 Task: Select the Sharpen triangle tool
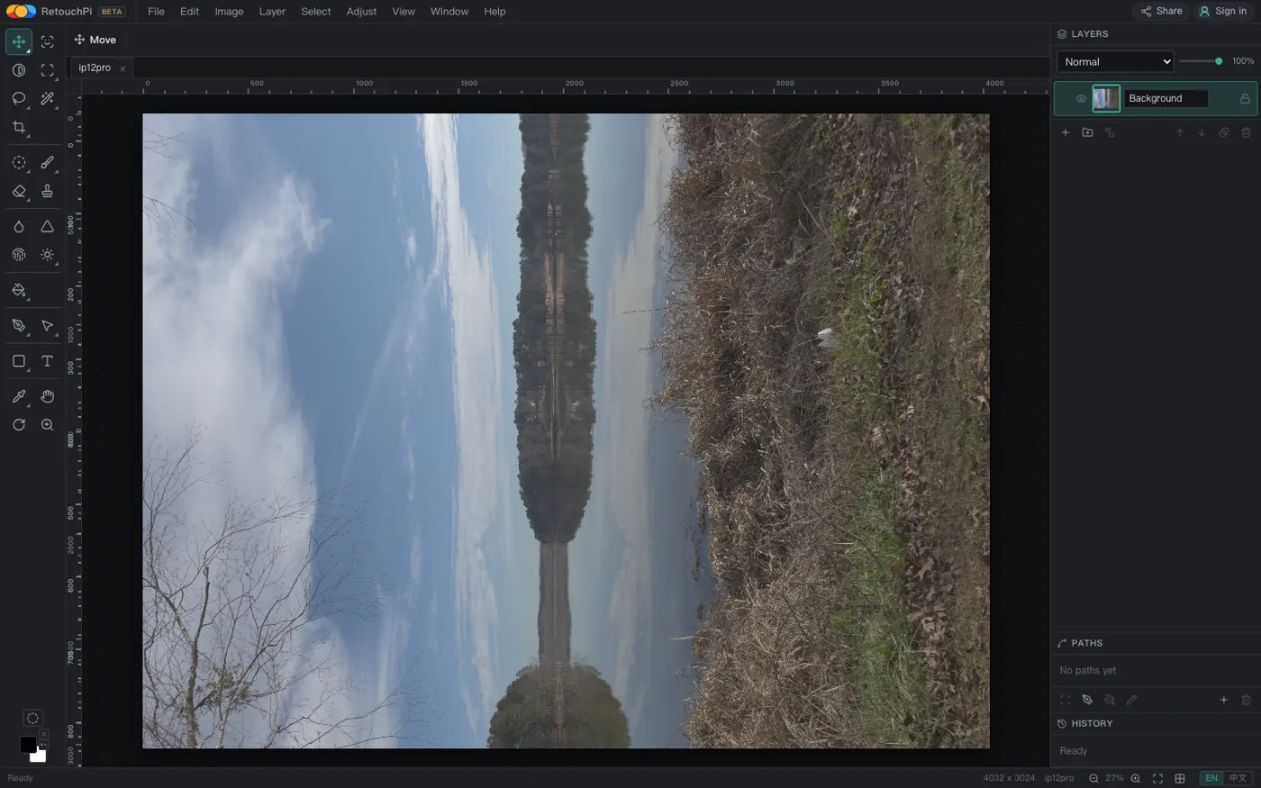point(48,227)
